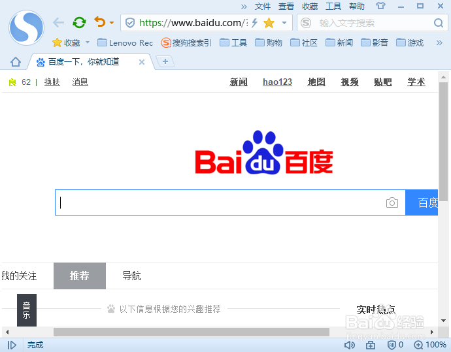Expand hidden menu items chevron
Image resolution: width=451 pixels, height=352 pixels.
point(244,7)
